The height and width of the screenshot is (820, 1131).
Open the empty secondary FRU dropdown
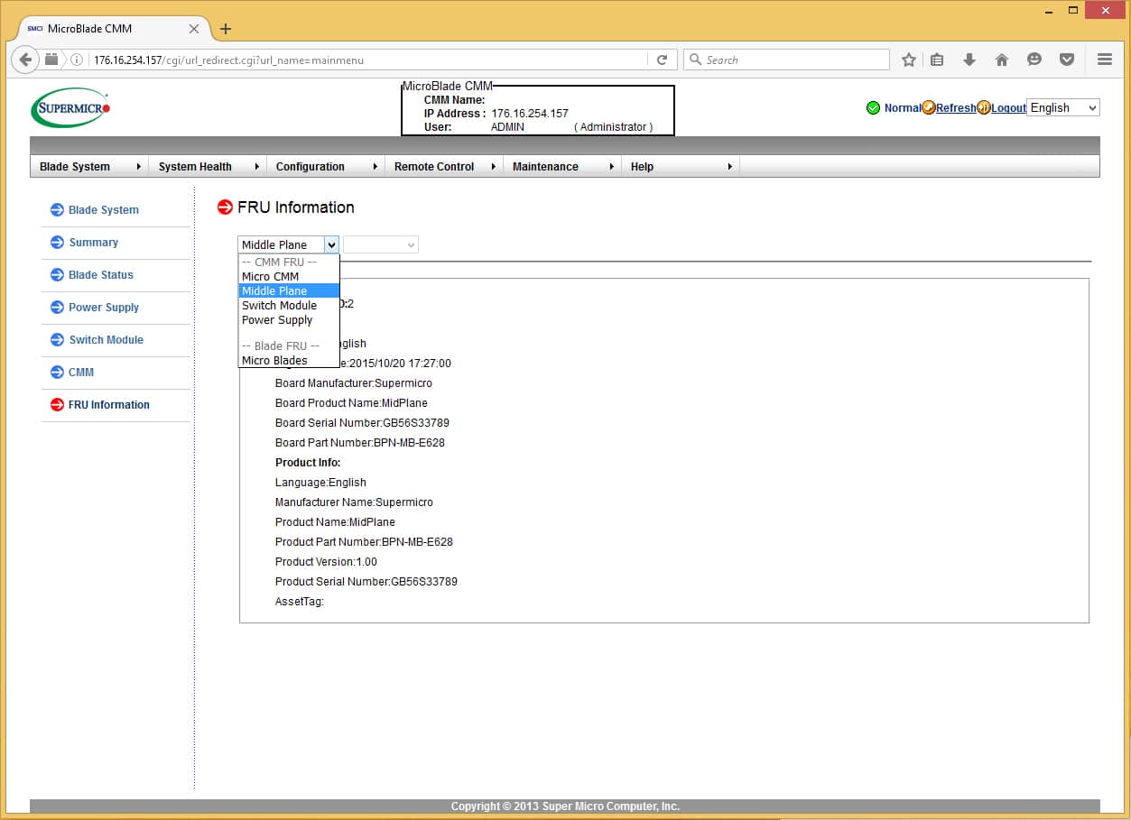381,244
